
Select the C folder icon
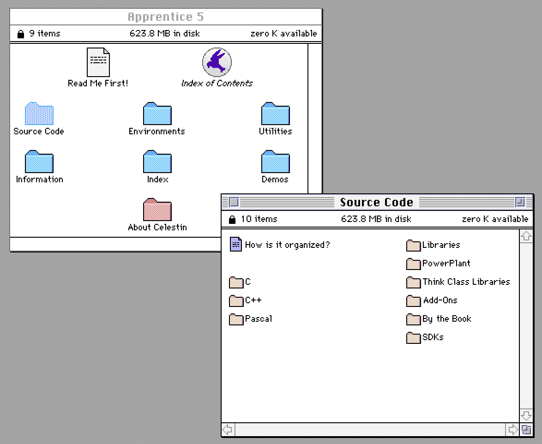point(236,282)
